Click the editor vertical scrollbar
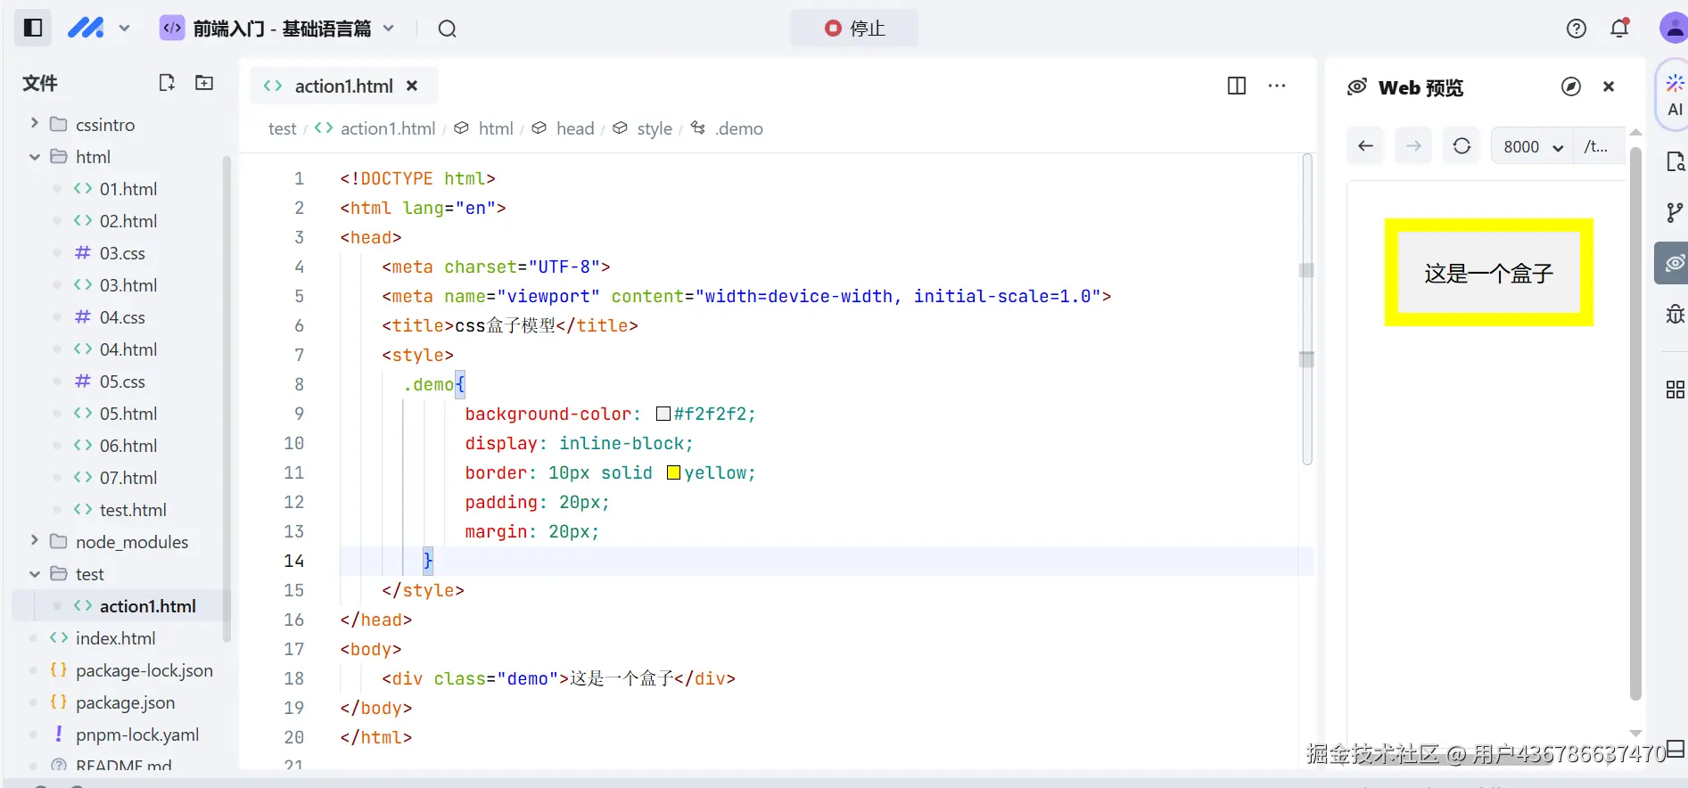 point(1307,310)
